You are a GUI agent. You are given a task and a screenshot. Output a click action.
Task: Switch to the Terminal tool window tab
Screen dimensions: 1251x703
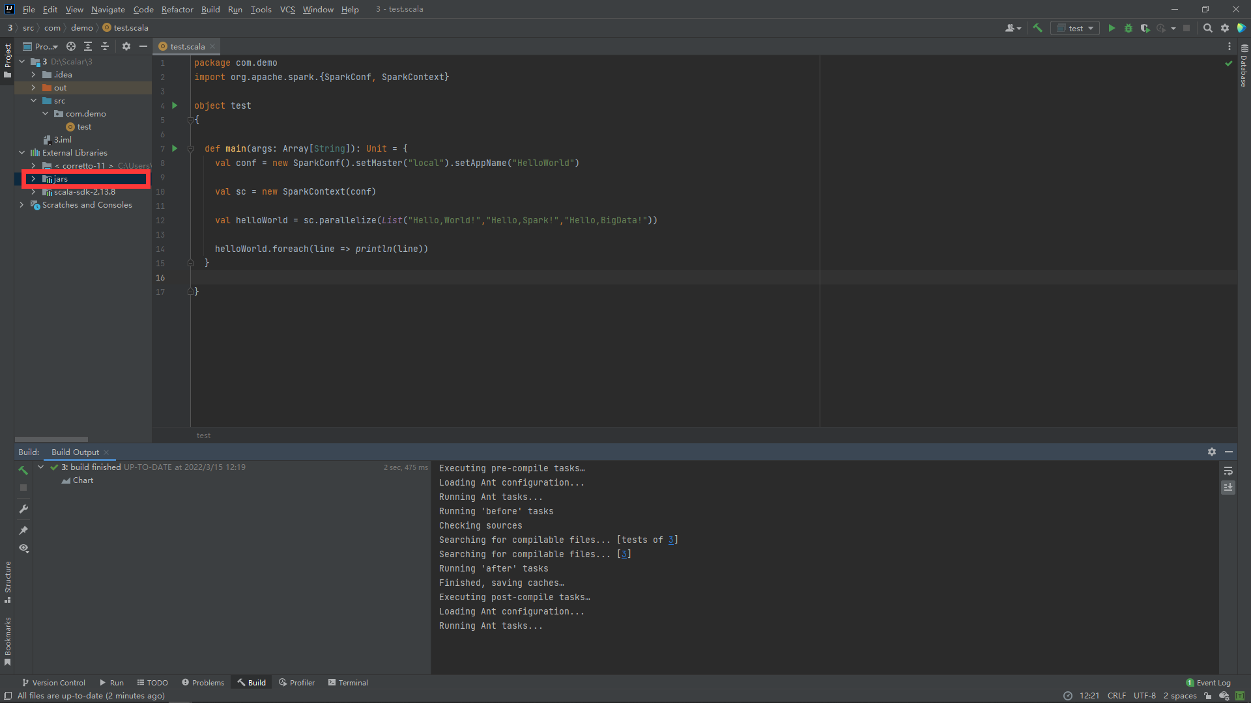tap(348, 682)
